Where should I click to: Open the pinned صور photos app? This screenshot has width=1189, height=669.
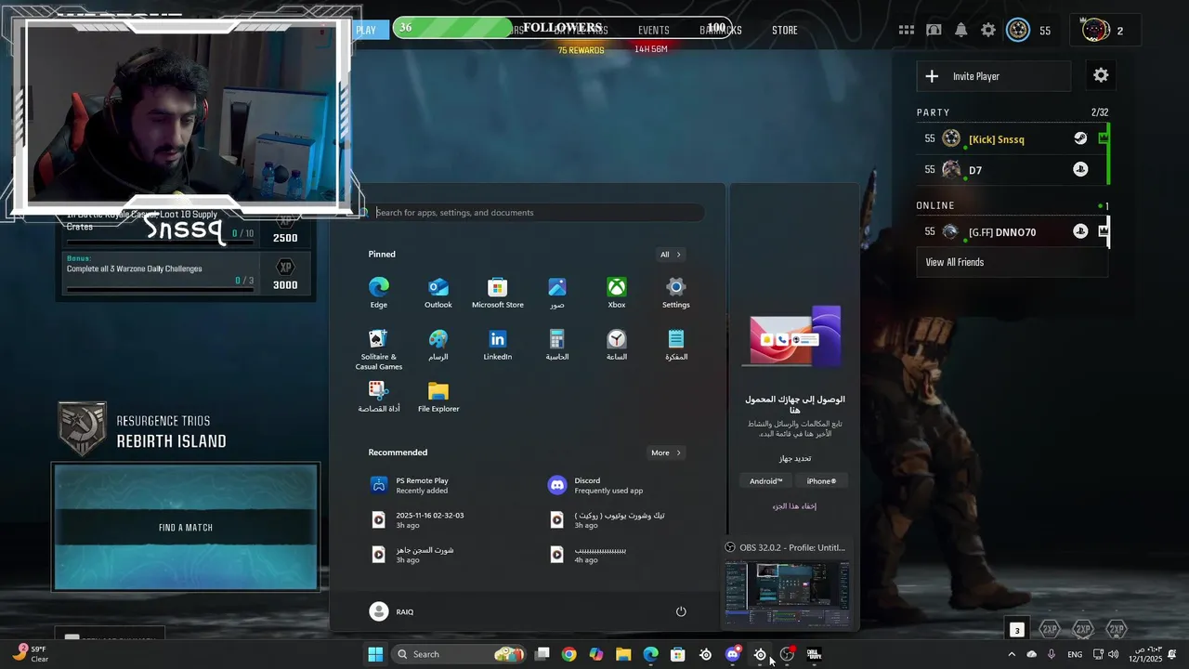(x=557, y=293)
